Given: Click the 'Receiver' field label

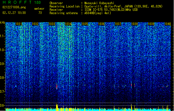Looking at the screenshot, I should coord(56,10).
